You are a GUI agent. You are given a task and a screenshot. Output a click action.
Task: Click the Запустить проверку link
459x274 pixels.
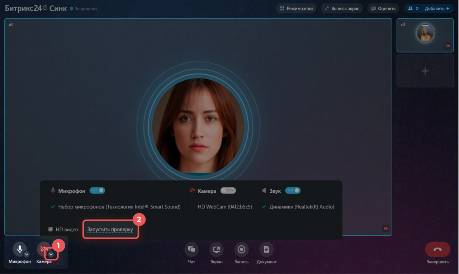[110, 229]
